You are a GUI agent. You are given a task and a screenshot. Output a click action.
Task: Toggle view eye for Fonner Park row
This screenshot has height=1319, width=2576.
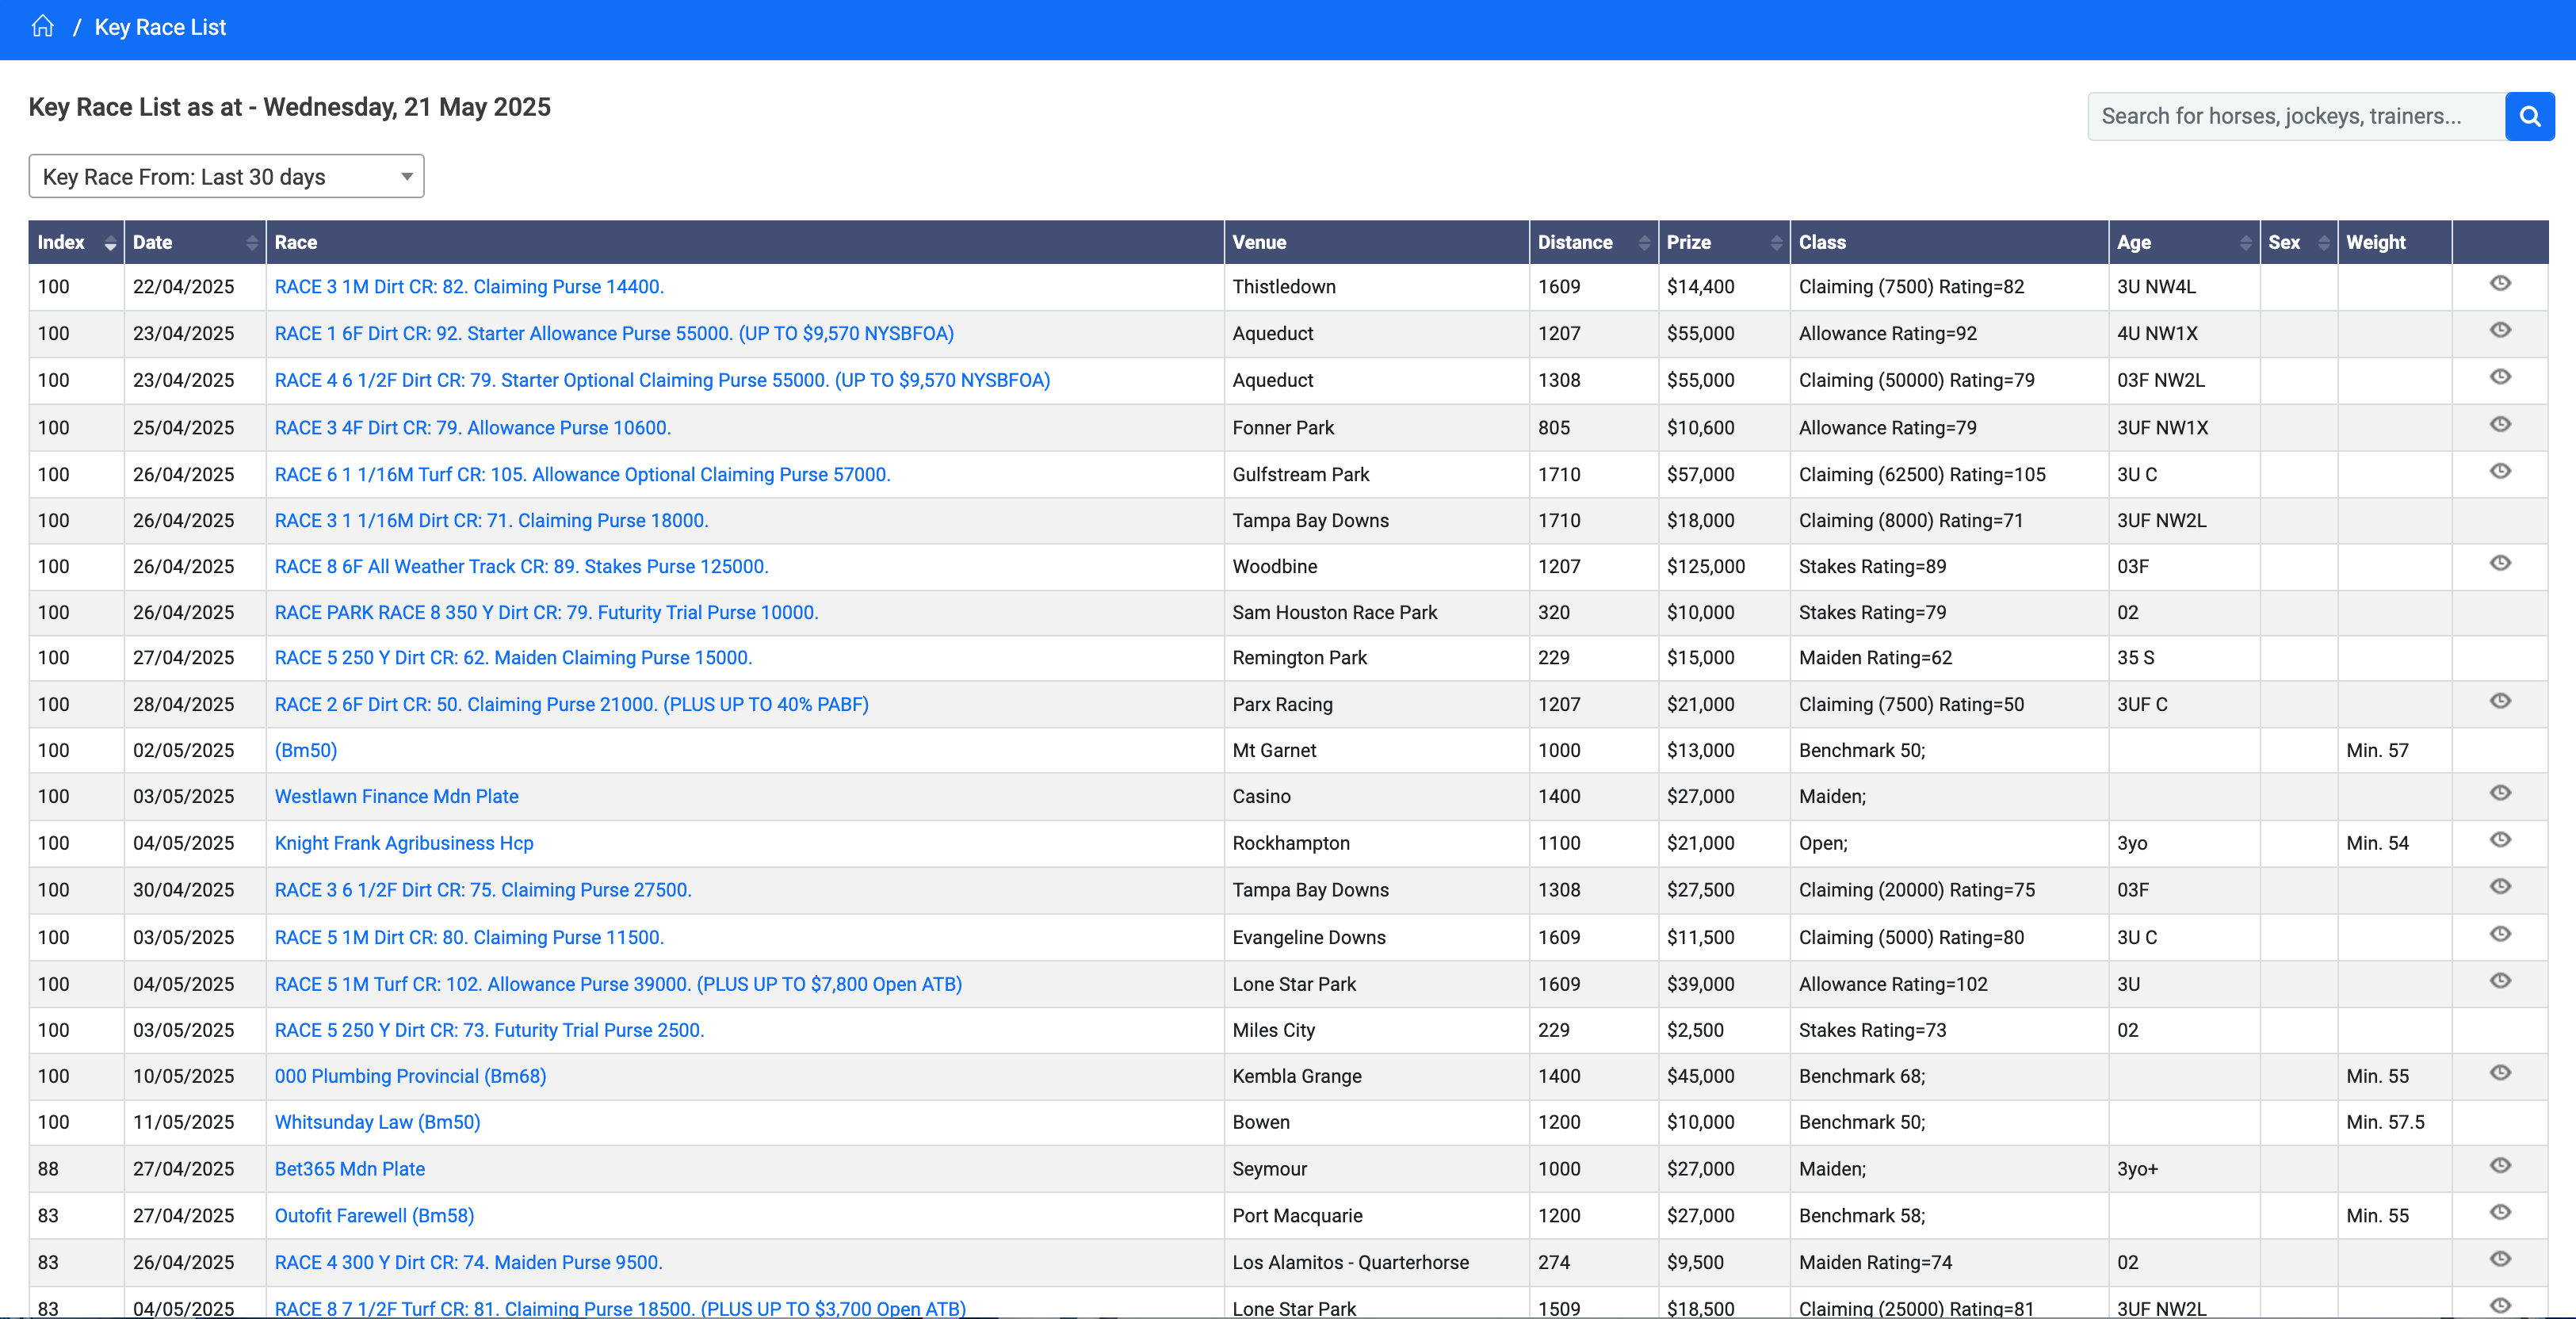click(x=2499, y=424)
